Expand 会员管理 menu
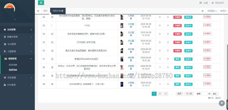The image size is (228, 110). point(17,44)
